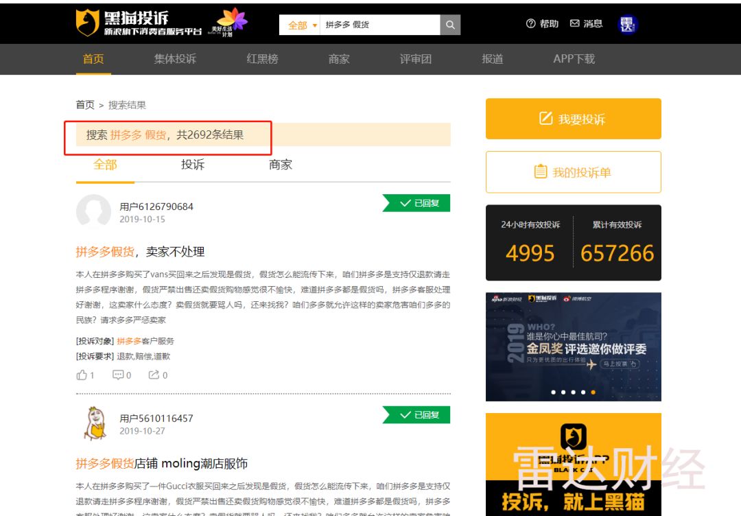Open 报道 in navigation

[492, 59]
